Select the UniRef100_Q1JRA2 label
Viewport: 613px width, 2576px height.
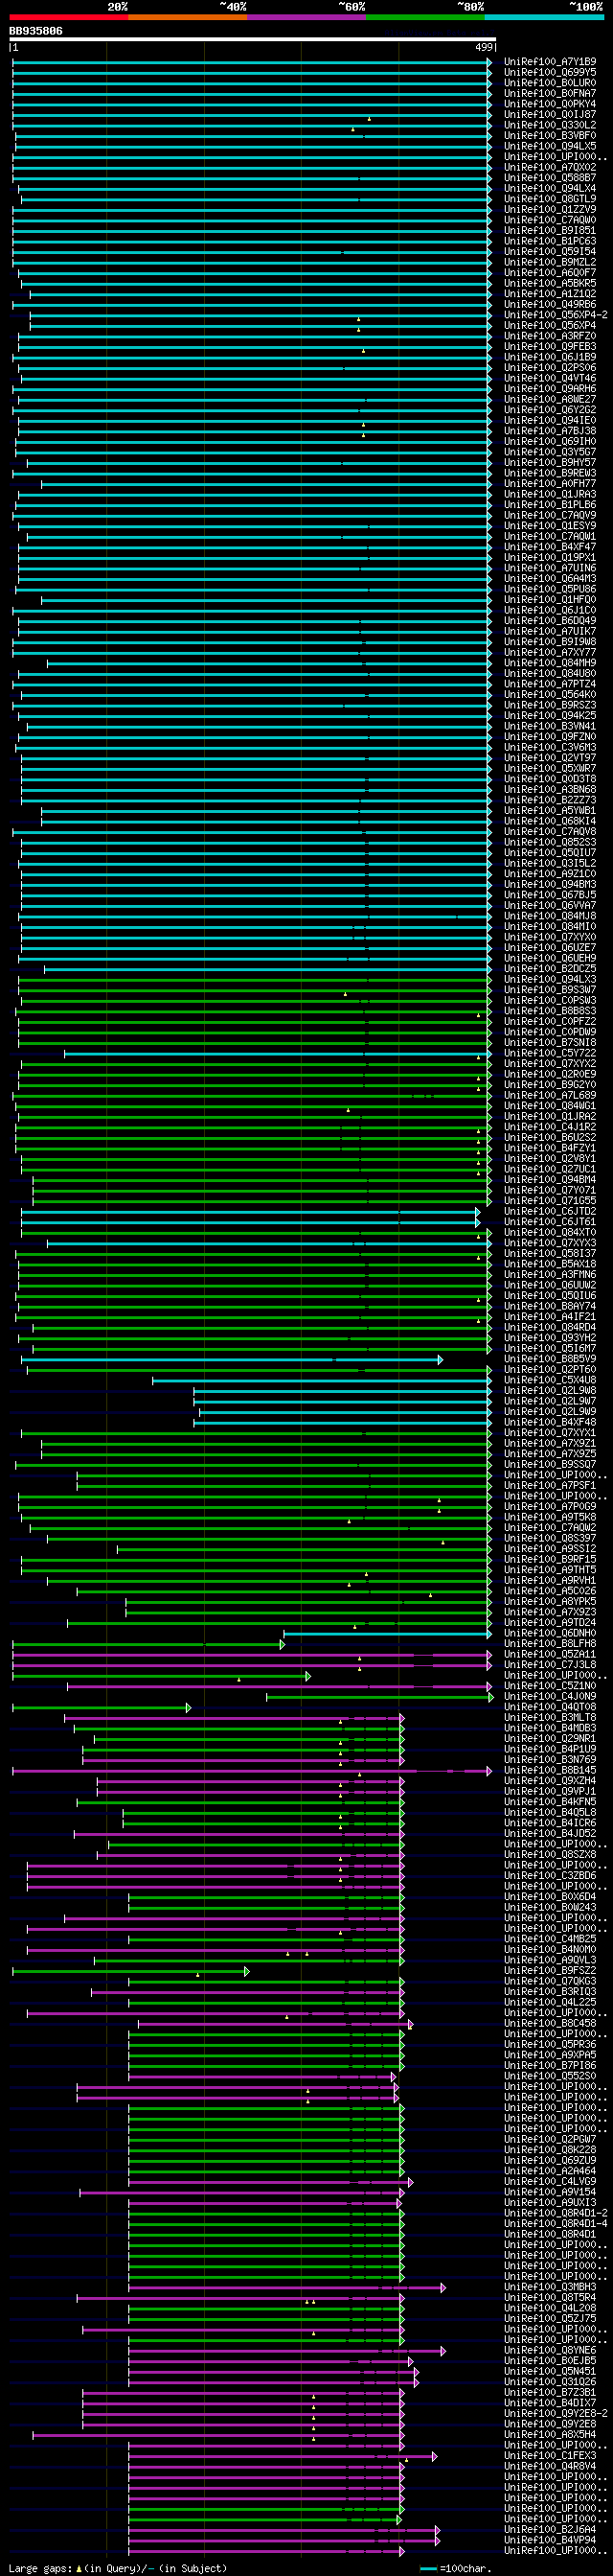click(550, 1116)
